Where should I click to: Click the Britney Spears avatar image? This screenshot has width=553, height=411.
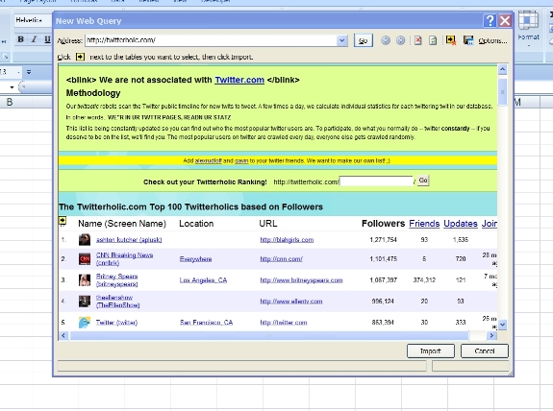pyautogui.click(x=85, y=280)
